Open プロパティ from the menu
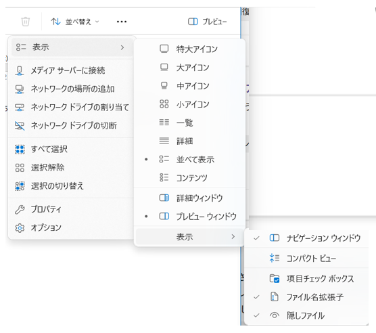 [71, 209]
